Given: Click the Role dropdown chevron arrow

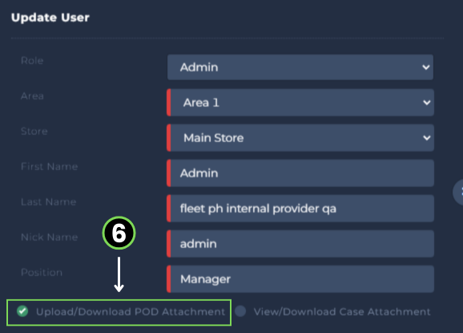Looking at the screenshot, I should coord(426,67).
